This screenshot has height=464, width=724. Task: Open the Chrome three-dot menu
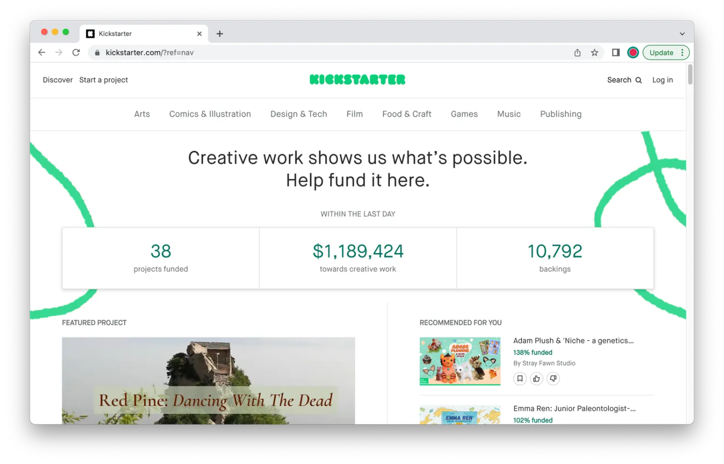point(683,53)
